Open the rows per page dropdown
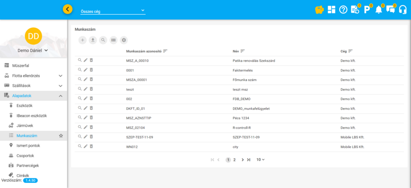 point(260,160)
